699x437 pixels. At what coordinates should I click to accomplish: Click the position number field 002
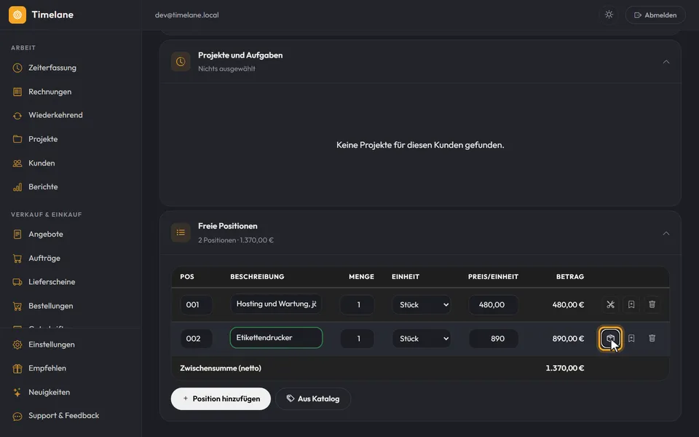(196, 339)
